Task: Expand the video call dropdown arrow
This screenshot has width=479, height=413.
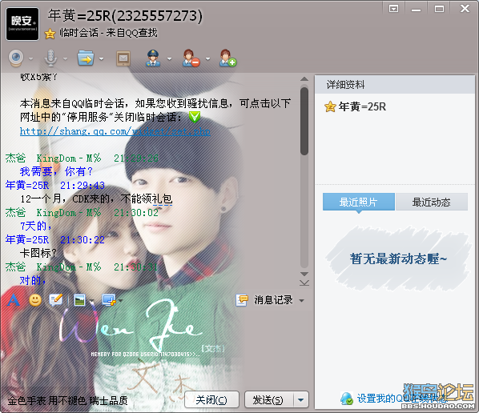Action: pos(31,58)
